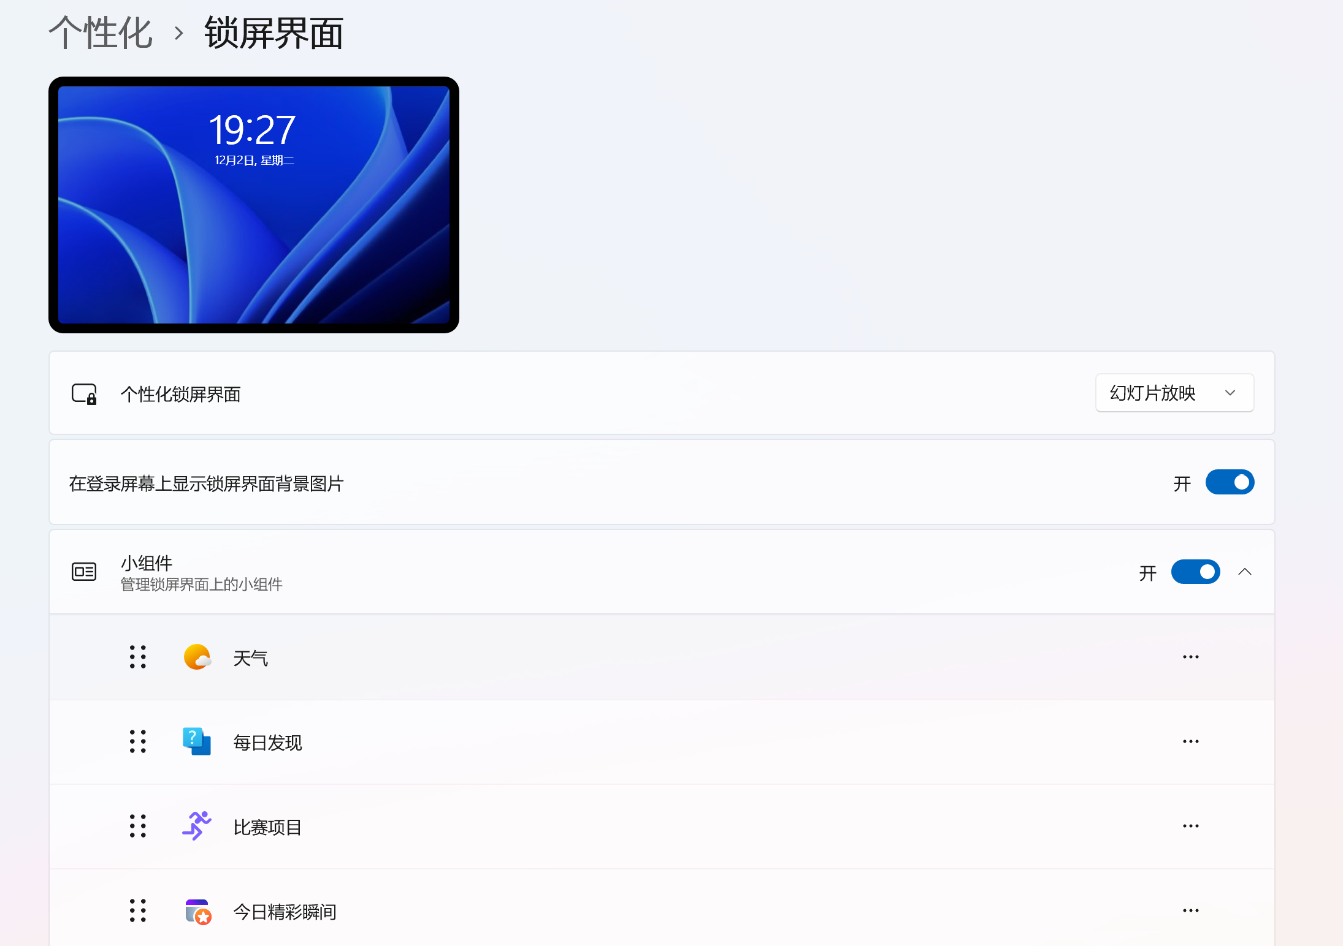Click the 今日精彩瞬间 widget icon

click(196, 911)
